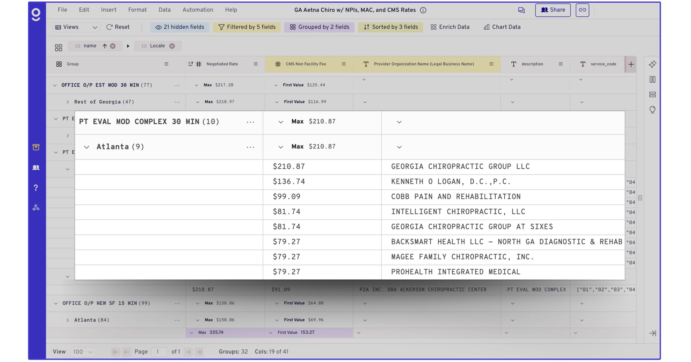
Task: Toggle the 21 hidden fields visibility
Action: point(179,27)
